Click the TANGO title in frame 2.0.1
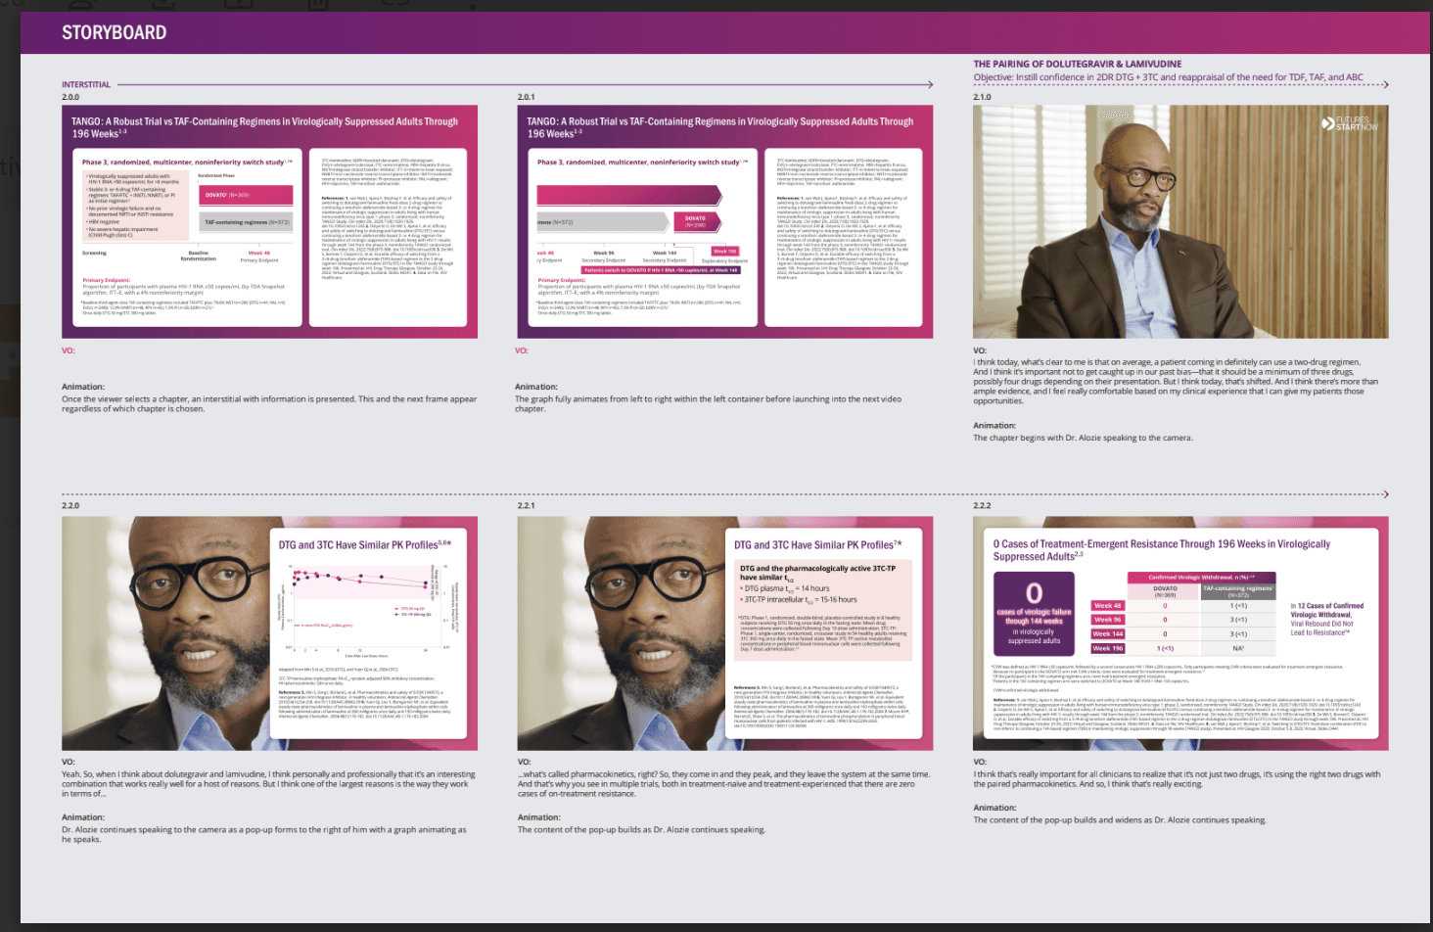Screen dimensions: 1433x932 click(719, 127)
